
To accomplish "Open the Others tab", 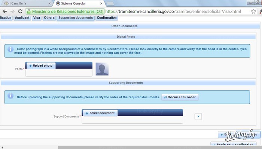I will point(49,18).
